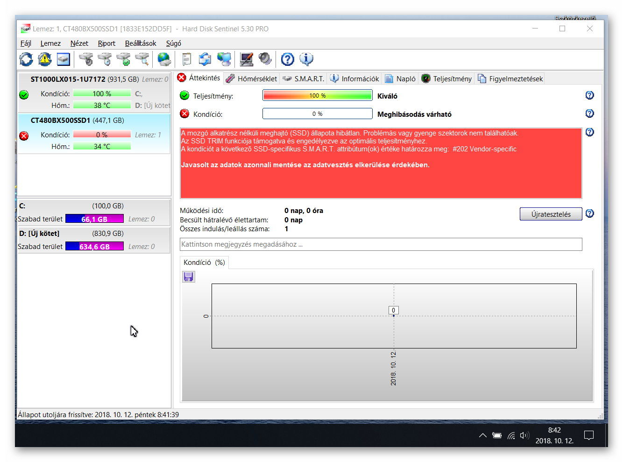Click the 38 °C temperature bar of ST1000LX015
623x462 pixels.
click(x=102, y=106)
